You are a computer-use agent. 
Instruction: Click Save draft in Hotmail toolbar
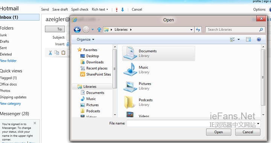coord(60,9)
